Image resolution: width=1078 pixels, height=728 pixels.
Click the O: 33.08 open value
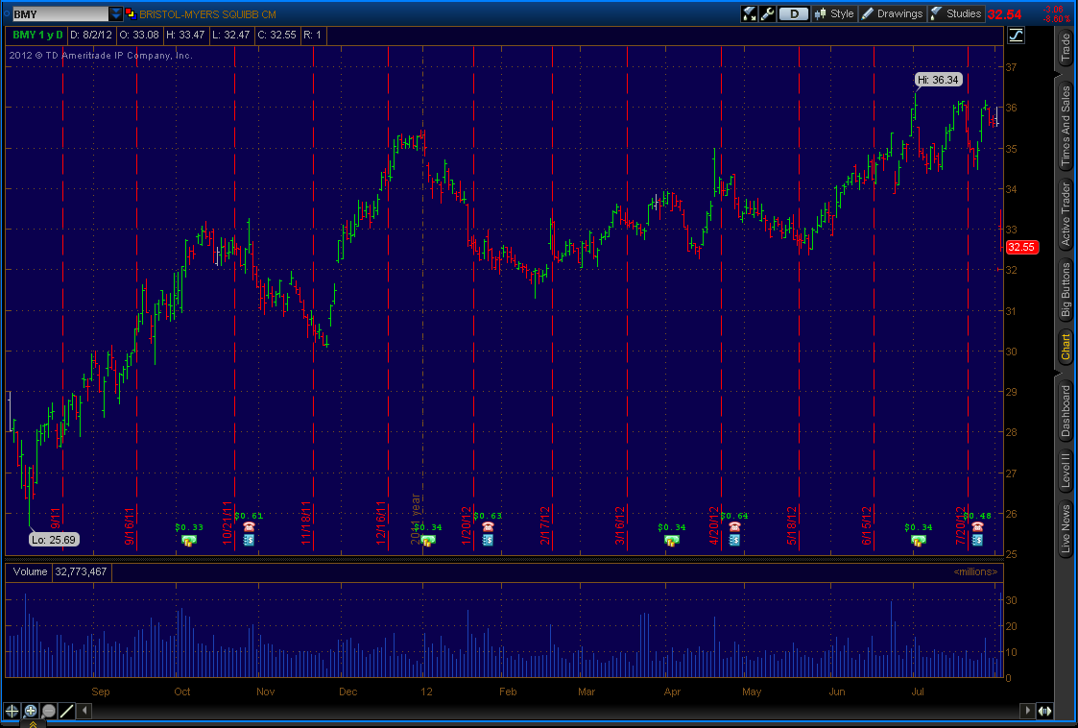click(x=139, y=35)
